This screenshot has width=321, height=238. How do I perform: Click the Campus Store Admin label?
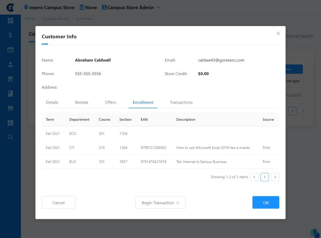point(130,7)
